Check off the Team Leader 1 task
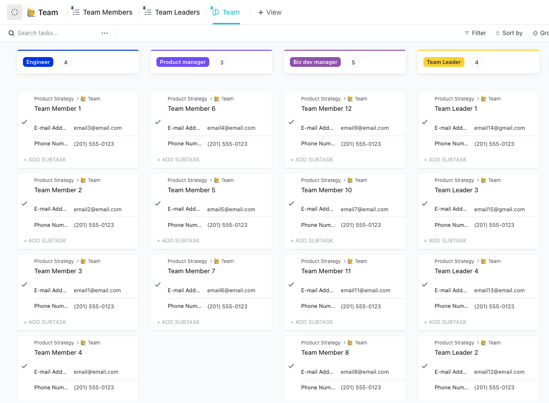The height and width of the screenshot is (403, 549). (x=425, y=122)
